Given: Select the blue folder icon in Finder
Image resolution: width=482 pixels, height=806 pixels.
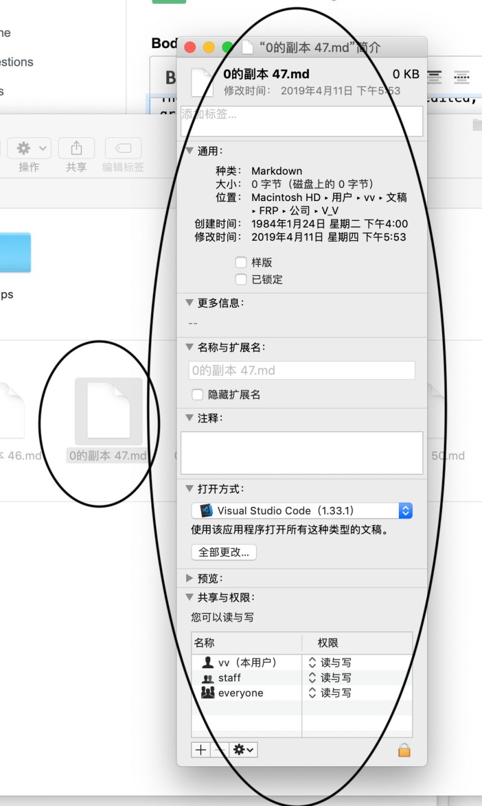Looking at the screenshot, I should (15, 253).
